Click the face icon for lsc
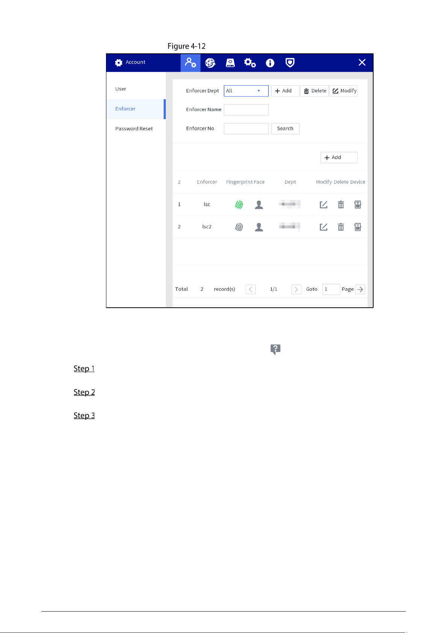 pyautogui.click(x=259, y=205)
